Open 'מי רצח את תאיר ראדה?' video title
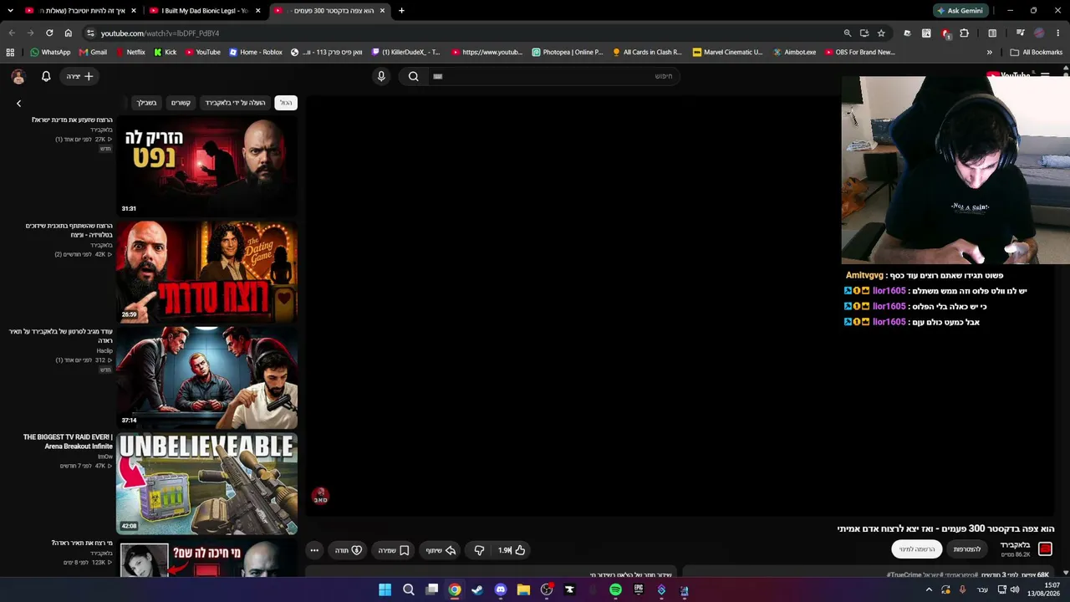This screenshot has width=1070, height=602. pos(82,543)
